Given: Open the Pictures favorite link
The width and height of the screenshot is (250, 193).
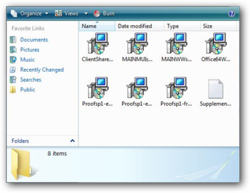Looking at the screenshot, I should [x=29, y=49].
